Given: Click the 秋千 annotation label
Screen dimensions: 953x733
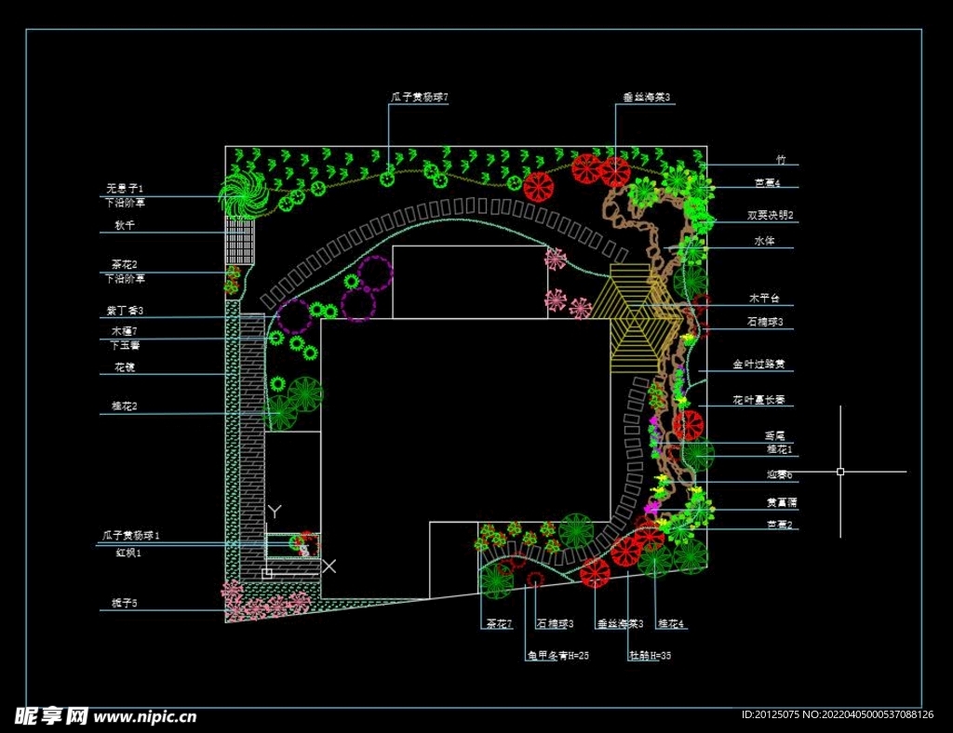Looking at the screenshot, I should (125, 225).
